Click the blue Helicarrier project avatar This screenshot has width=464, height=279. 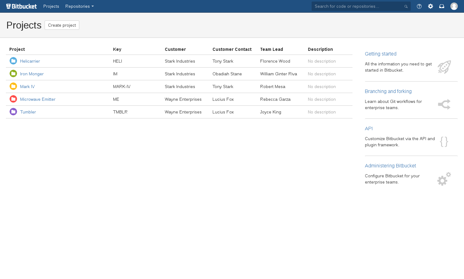pos(13,61)
